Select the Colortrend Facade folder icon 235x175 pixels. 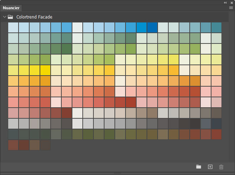[10, 17]
